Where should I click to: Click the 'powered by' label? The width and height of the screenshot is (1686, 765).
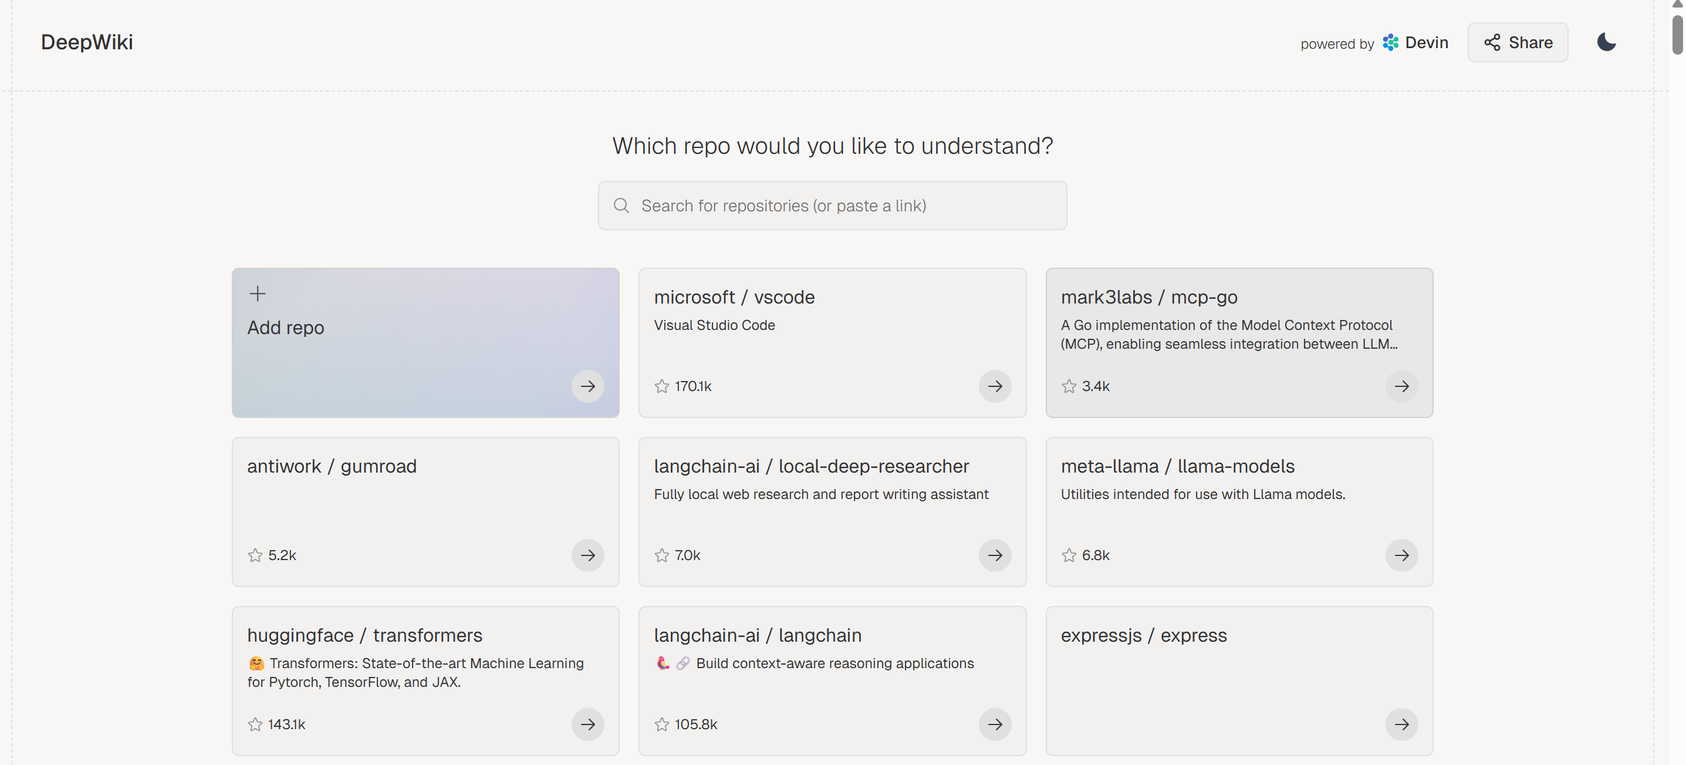click(1336, 44)
